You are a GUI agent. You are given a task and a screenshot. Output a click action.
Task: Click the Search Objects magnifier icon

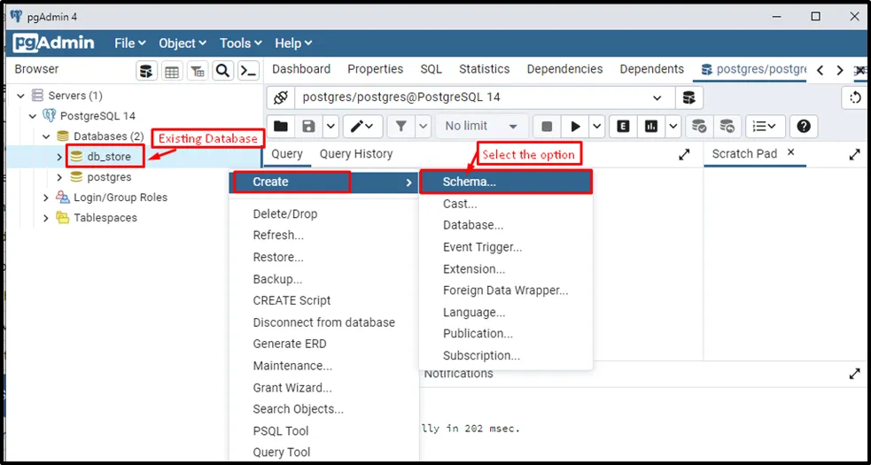[x=223, y=71]
